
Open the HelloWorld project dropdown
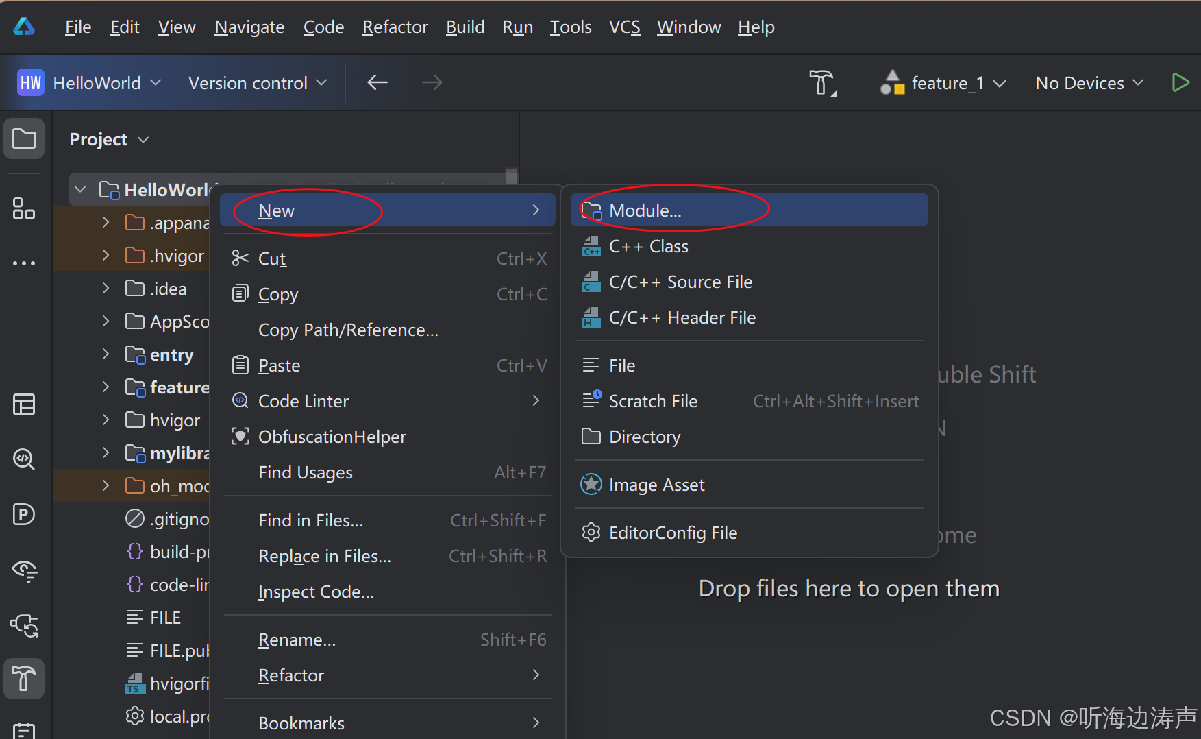(x=108, y=83)
